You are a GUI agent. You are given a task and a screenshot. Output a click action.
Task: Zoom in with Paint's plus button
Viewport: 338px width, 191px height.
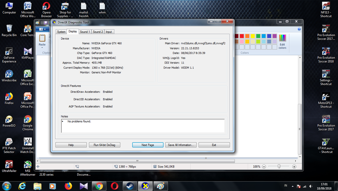294,167
